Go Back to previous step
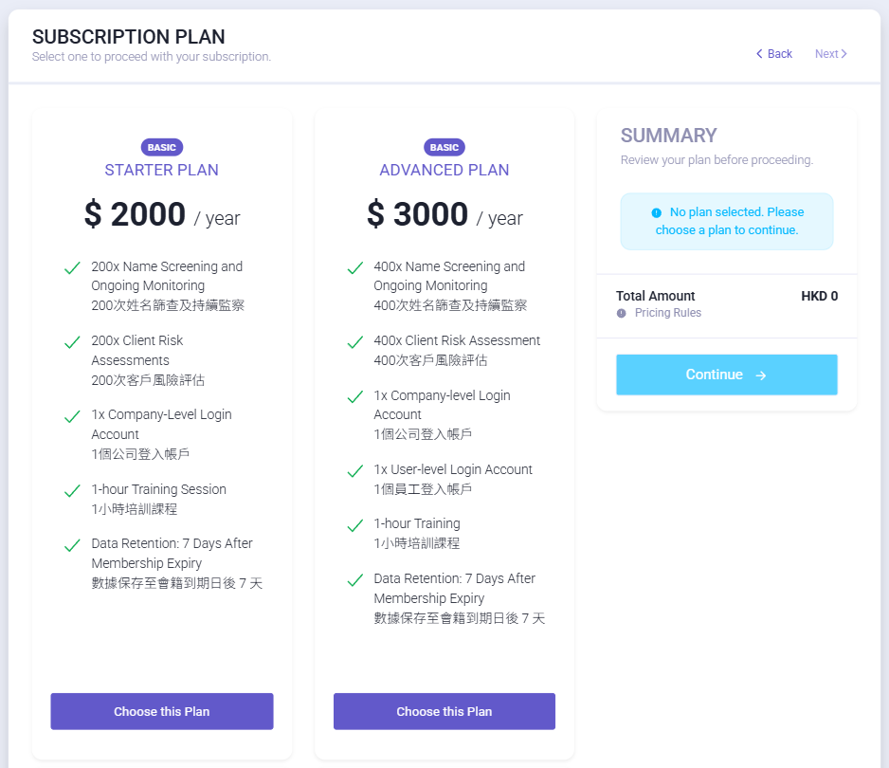889x768 pixels. tap(774, 53)
